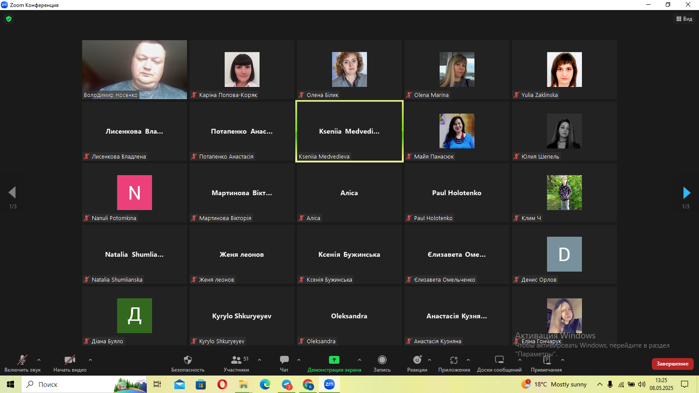This screenshot has width=699, height=393.
Task: Open audio options arrow beside Включить звук
Action: click(x=39, y=360)
